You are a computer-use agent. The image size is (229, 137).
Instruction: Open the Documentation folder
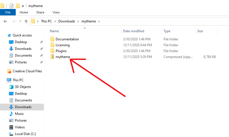click(67, 39)
